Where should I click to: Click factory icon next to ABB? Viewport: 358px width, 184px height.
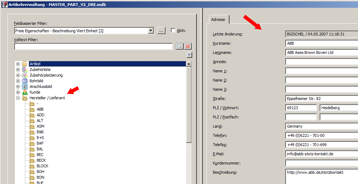click(x=32, y=109)
